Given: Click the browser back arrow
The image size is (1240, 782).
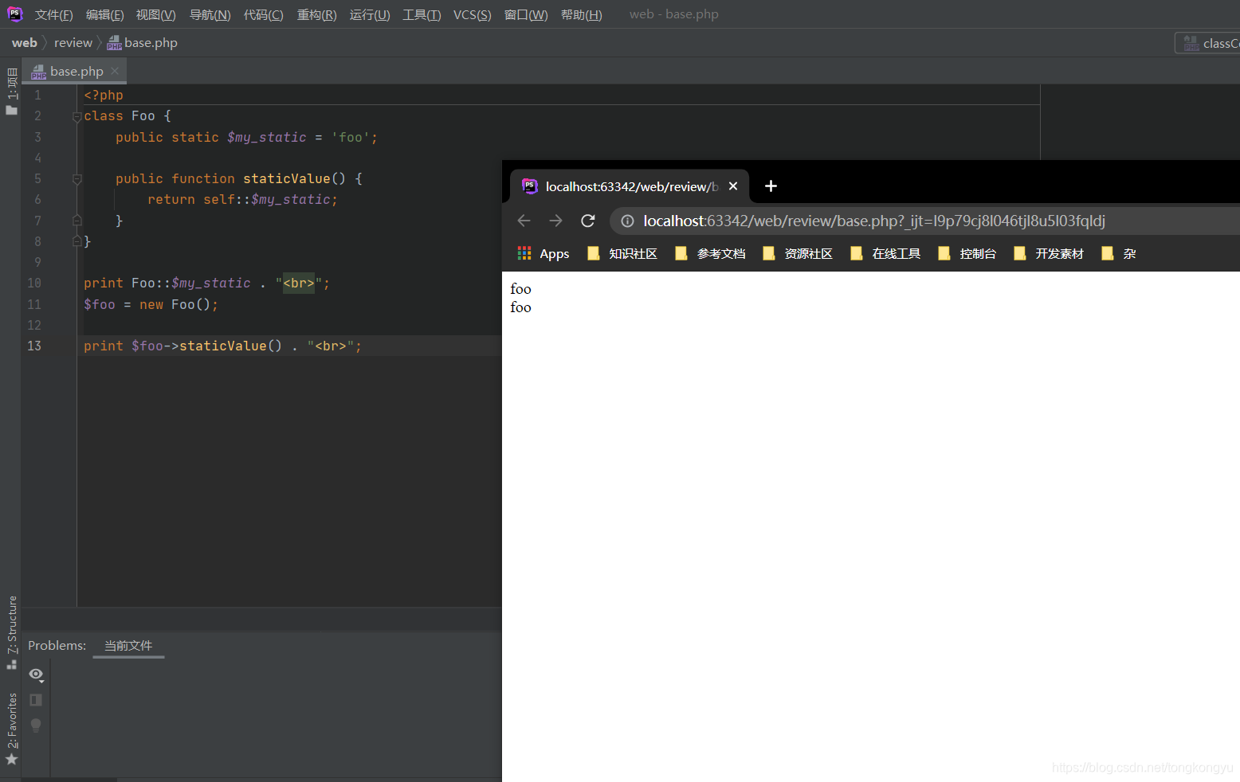Looking at the screenshot, I should tap(524, 221).
